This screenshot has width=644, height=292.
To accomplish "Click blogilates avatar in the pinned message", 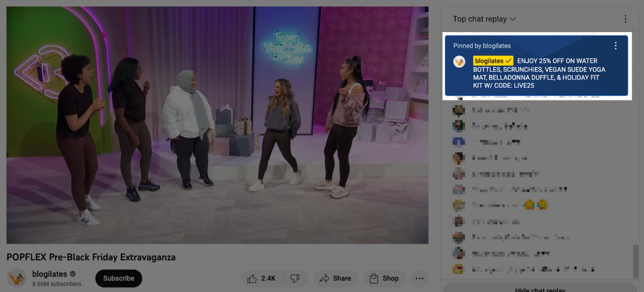I will [x=459, y=61].
